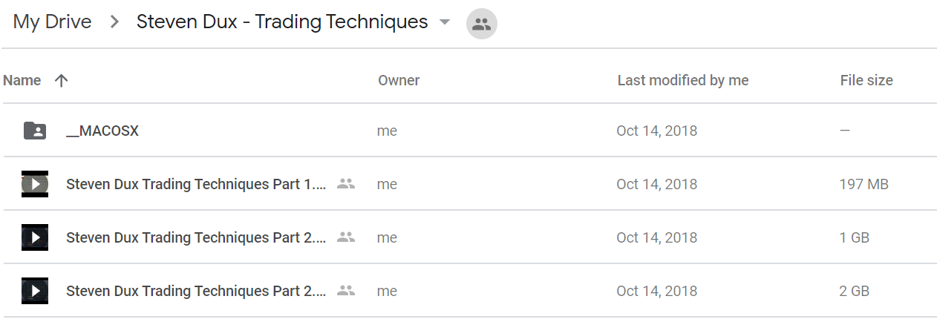Click the shared icon next to Part 1 video

pyautogui.click(x=345, y=184)
